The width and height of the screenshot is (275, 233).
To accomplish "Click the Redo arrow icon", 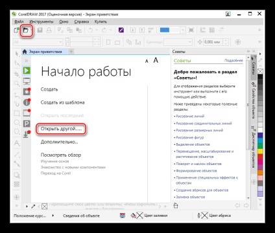I will pyautogui.click(x=104, y=30).
